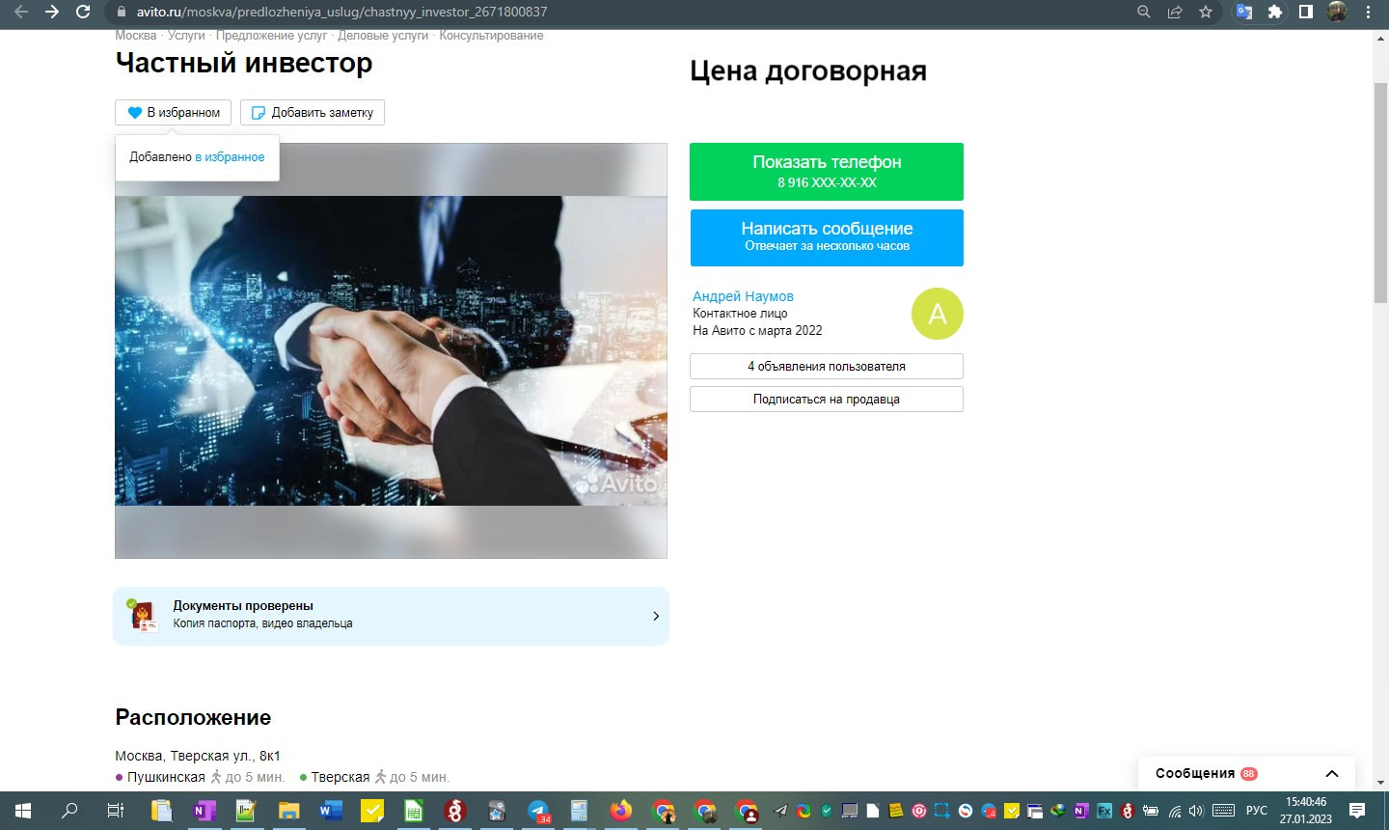Click Показать телефон green button
Viewport: 1389px width, 830px height.
coord(827,172)
